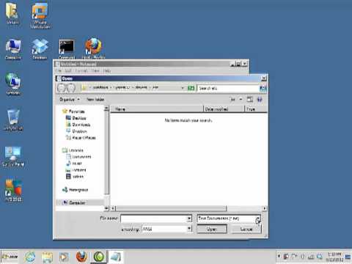Select the Dropbox desktop shortcut

point(40,49)
